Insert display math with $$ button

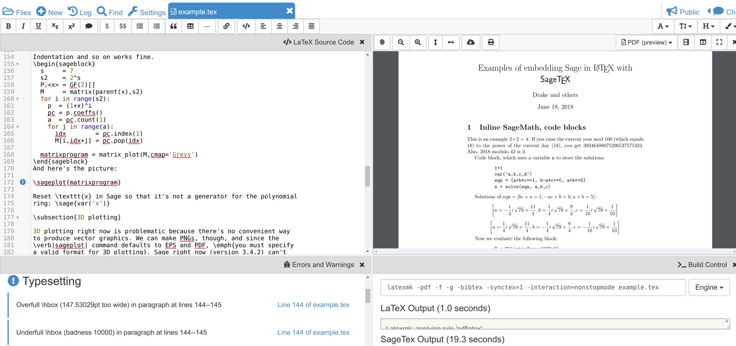[x=123, y=26]
